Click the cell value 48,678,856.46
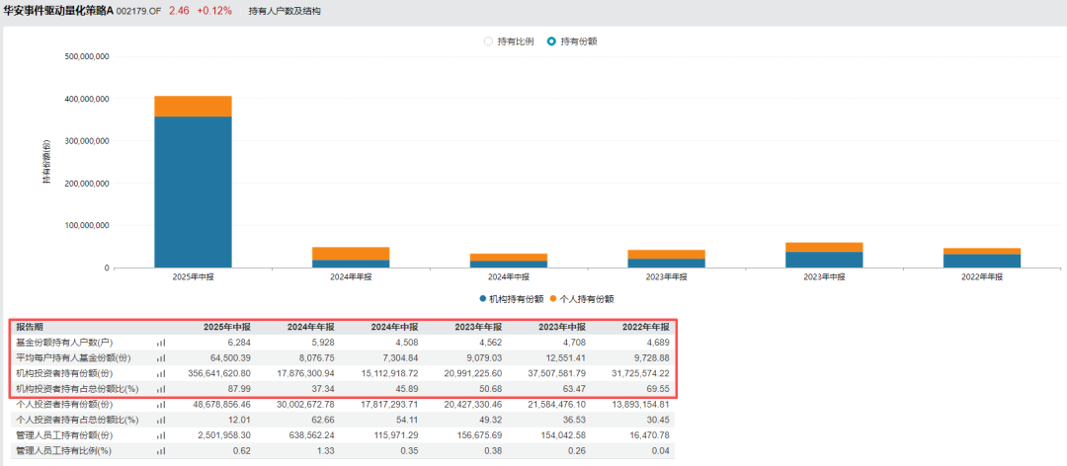This screenshot has height=466, width=1067. pyautogui.click(x=223, y=405)
